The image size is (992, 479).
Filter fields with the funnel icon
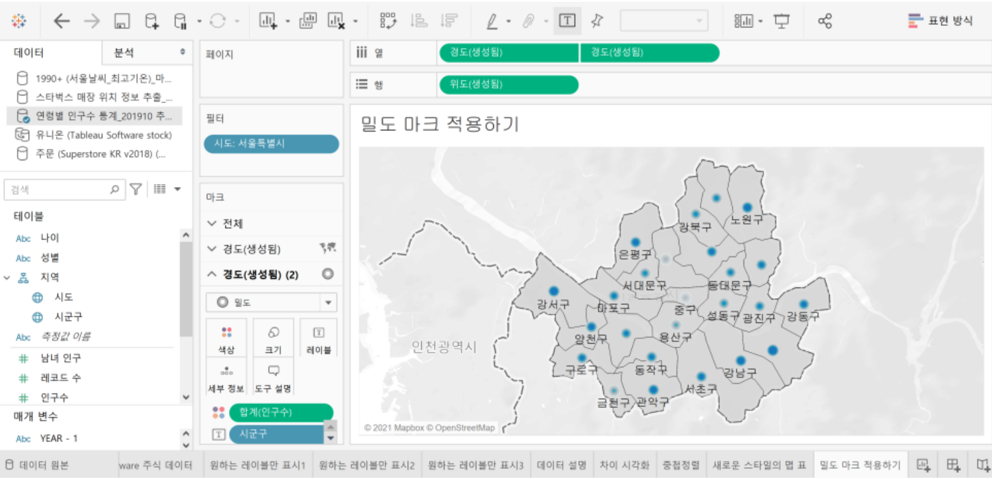135,189
